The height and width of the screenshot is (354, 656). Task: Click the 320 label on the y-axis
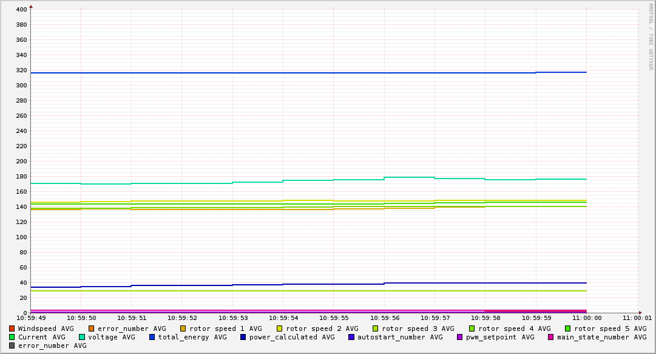click(21, 70)
